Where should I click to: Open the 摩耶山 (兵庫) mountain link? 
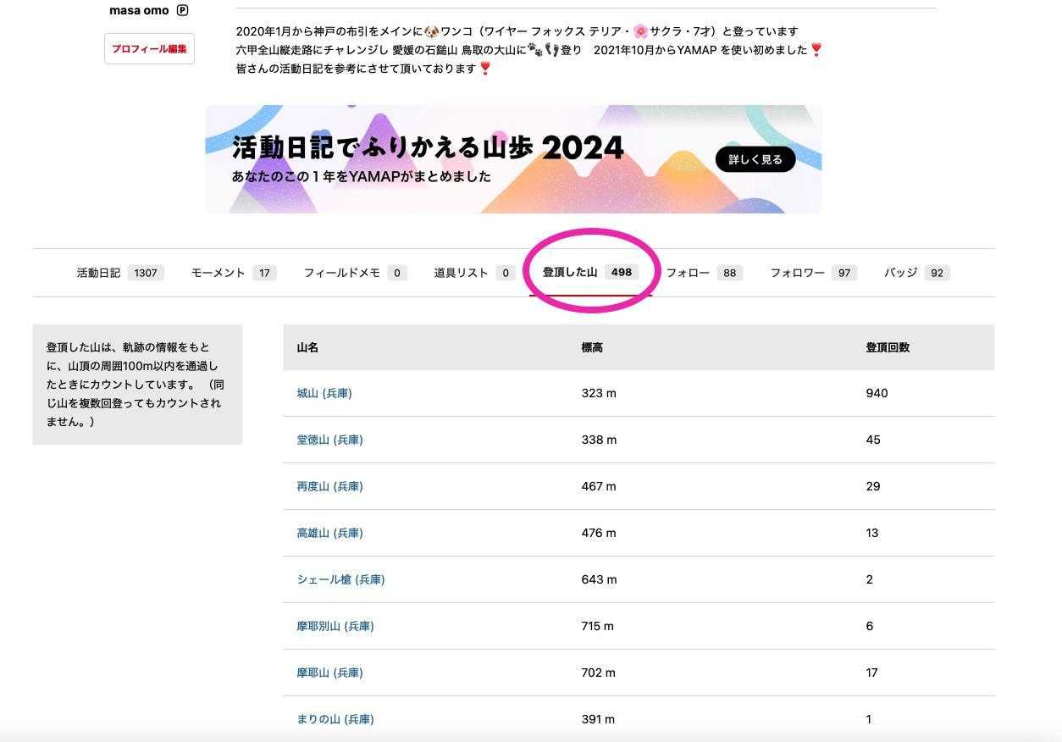click(x=329, y=673)
